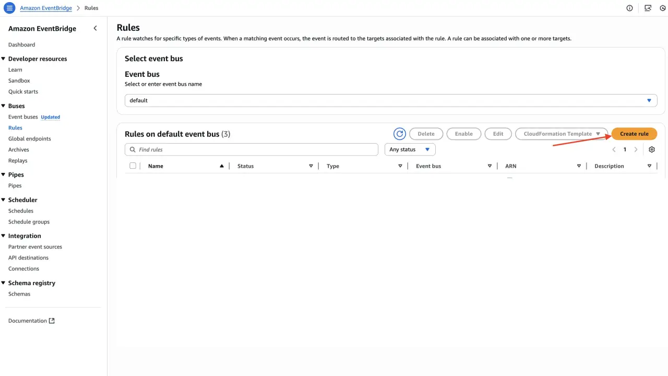Click the Updated badge next to Event buses
Image resolution: width=668 pixels, height=376 pixels.
(x=51, y=117)
